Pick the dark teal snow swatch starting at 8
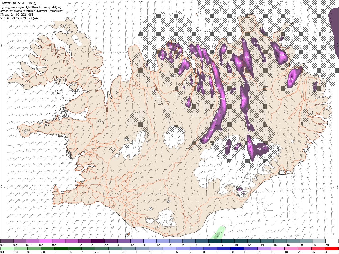This screenshot has height=254, width=339. pyautogui.click(x=215, y=241)
